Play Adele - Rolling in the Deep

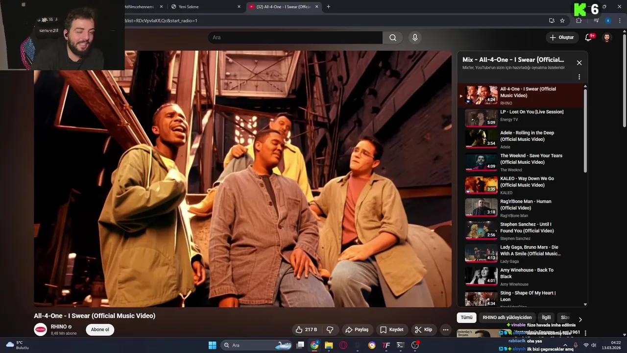[x=521, y=139]
